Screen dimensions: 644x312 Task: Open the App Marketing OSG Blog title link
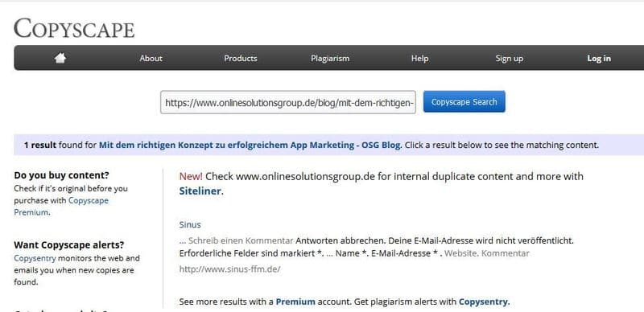[x=250, y=145]
